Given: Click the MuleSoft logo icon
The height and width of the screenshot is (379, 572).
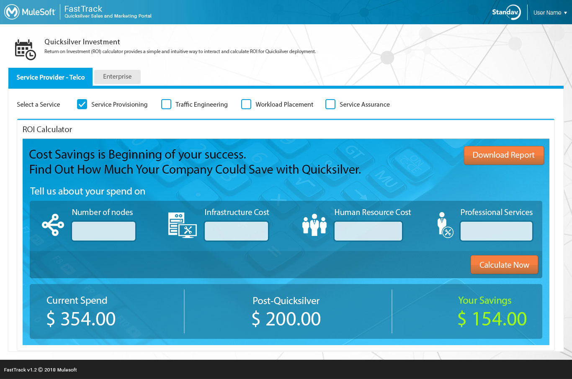Looking at the screenshot, I should tap(12, 12).
